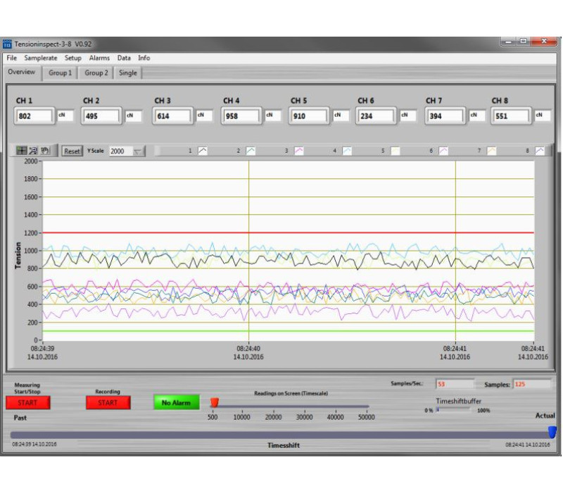Screen dimensions: 563x493
Task: Click the CH 4 value field showing 958
Action: point(241,116)
